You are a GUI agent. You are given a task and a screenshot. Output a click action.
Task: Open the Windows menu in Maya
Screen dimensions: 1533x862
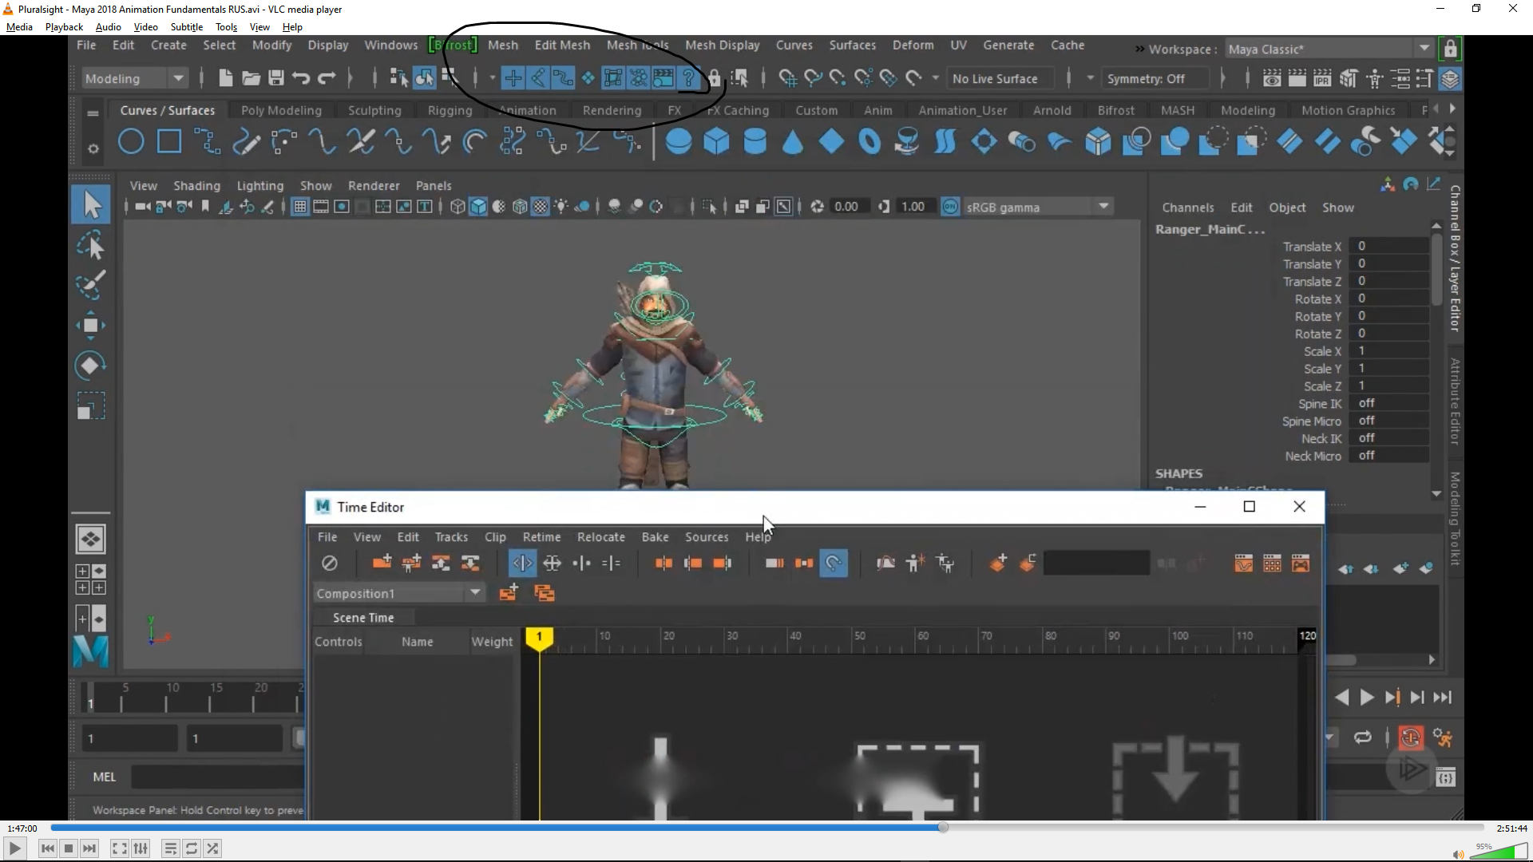pos(390,45)
